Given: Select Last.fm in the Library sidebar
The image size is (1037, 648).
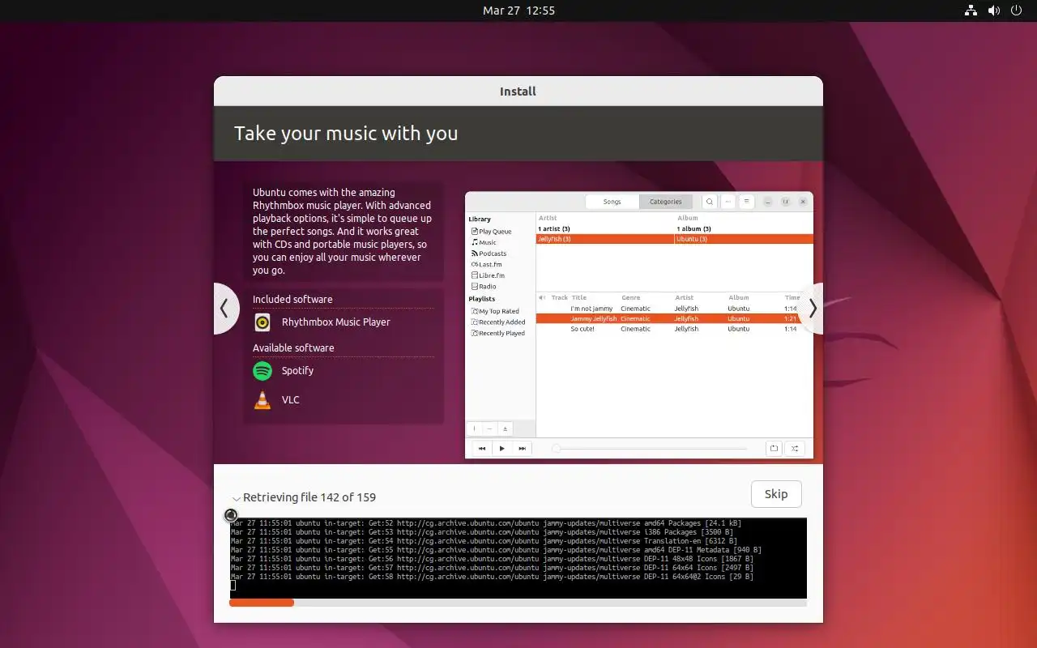Looking at the screenshot, I should (486, 264).
